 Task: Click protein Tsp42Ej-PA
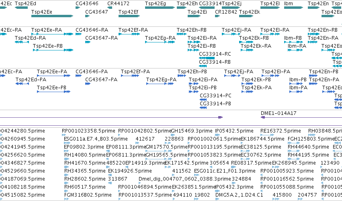[x=239, y=72]
